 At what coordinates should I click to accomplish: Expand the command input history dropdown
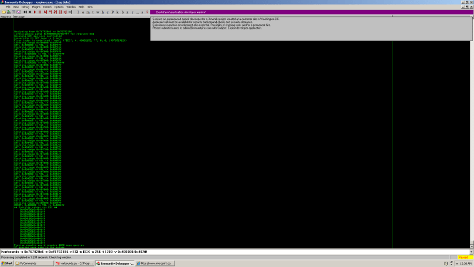(x=471, y=251)
